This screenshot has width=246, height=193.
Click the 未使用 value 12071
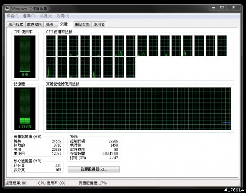coord(57,153)
